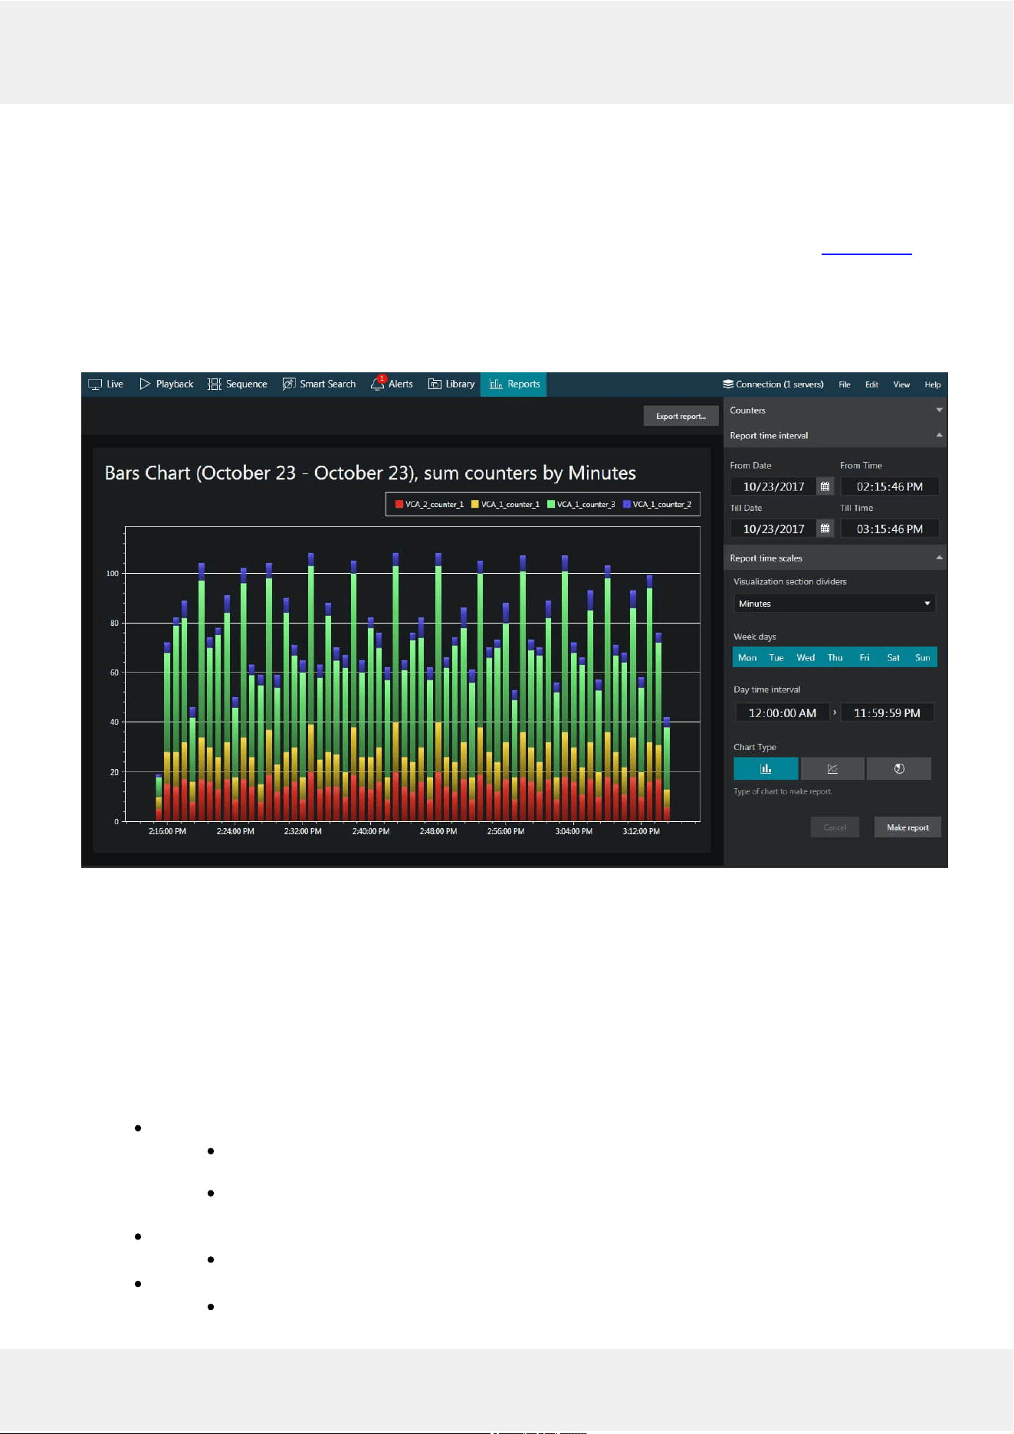
Task: Toggle Tue in Week days
Action: 776,657
